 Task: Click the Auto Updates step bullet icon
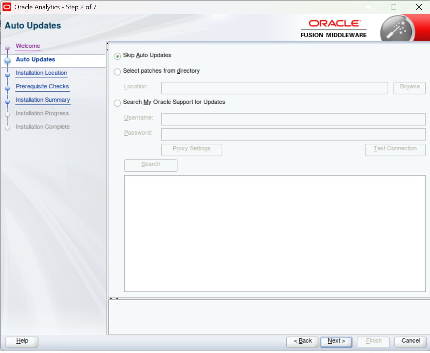click(8, 61)
